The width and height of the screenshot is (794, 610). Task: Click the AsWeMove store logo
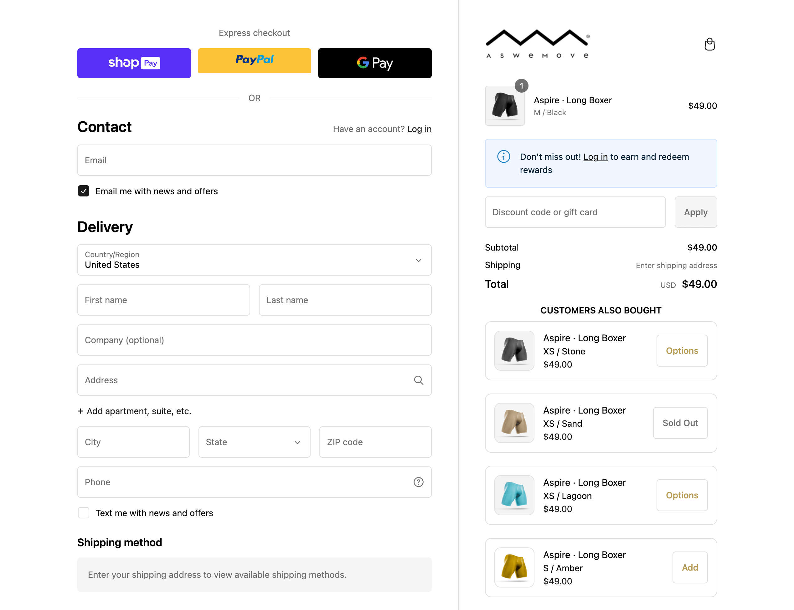click(538, 43)
